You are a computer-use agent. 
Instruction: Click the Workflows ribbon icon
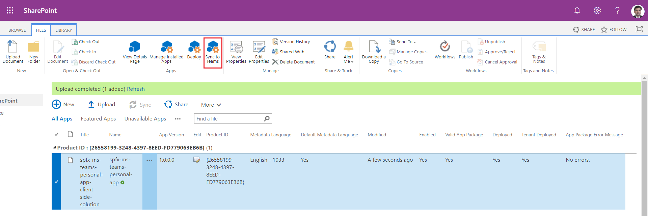click(445, 47)
